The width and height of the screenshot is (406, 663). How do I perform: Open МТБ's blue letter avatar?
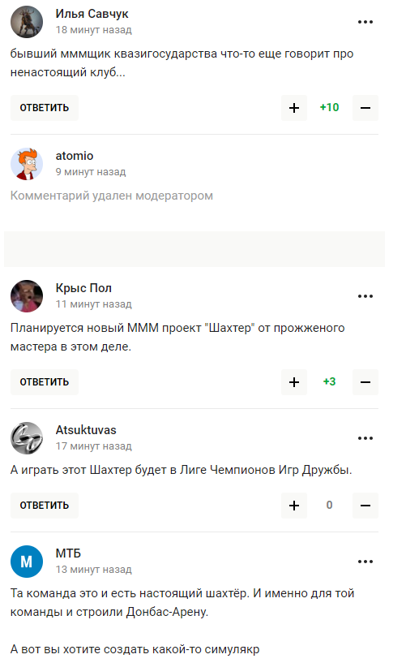[27, 562]
